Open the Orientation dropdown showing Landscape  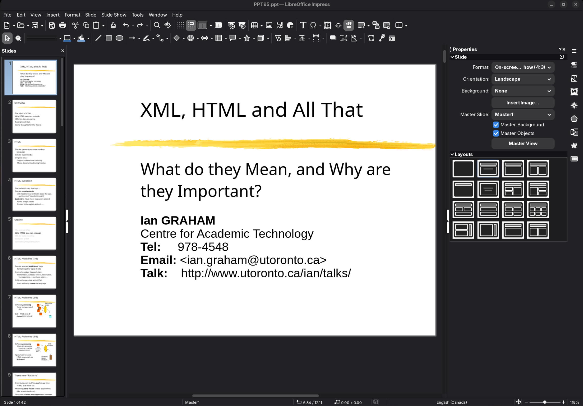[x=523, y=79]
